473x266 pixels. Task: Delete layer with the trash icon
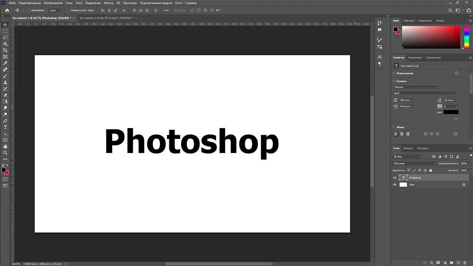click(x=465, y=263)
